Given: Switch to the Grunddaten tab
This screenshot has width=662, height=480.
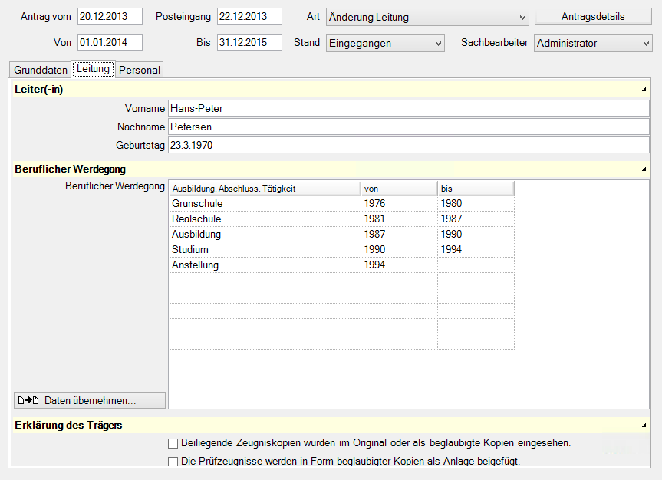Looking at the screenshot, I should click(x=41, y=70).
